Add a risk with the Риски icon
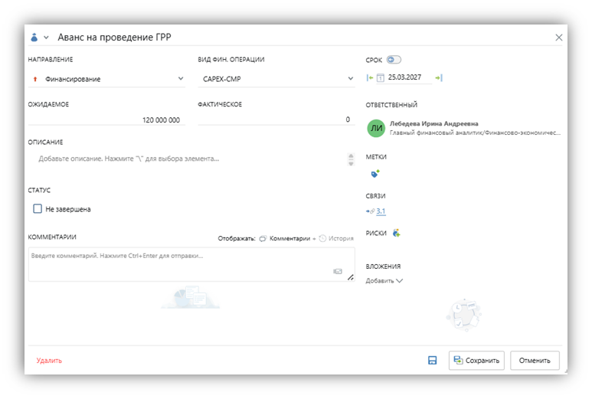The height and width of the screenshot is (399, 592). tap(396, 233)
